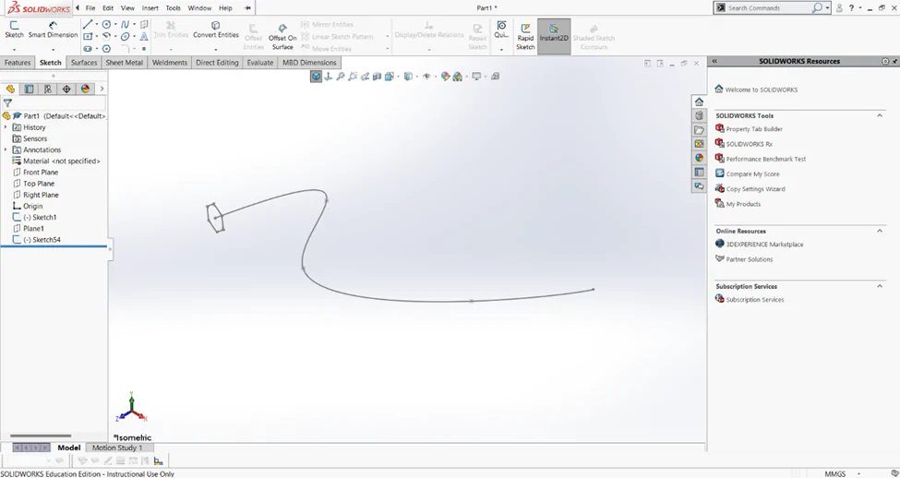Select the Smart Dimension tool
This screenshot has width=900, height=478.
click(53, 30)
